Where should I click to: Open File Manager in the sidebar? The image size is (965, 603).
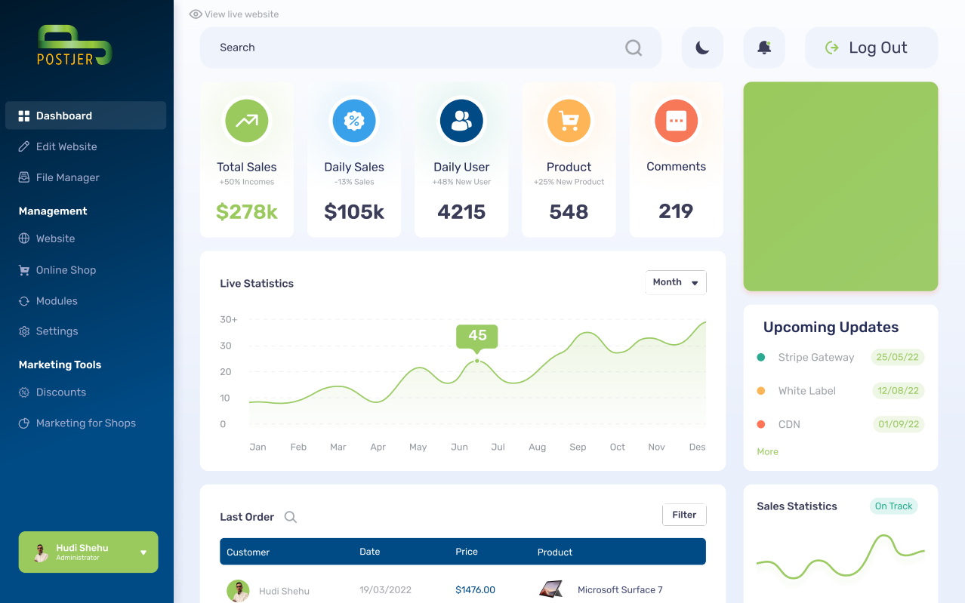(x=67, y=177)
